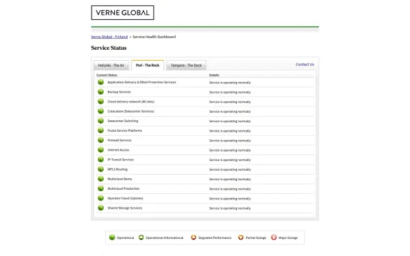Click the 'Details' column header
The width and height of the screenshot is (410, 256).
click(214, 75)
